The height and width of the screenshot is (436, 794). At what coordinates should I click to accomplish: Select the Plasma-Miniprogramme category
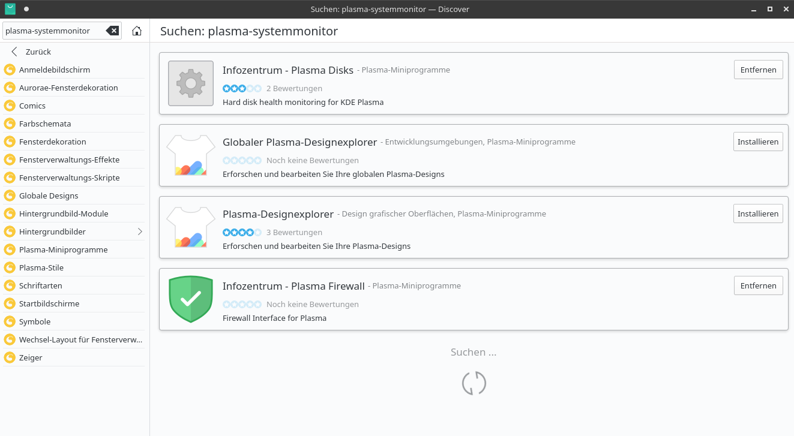coord(63,249)
